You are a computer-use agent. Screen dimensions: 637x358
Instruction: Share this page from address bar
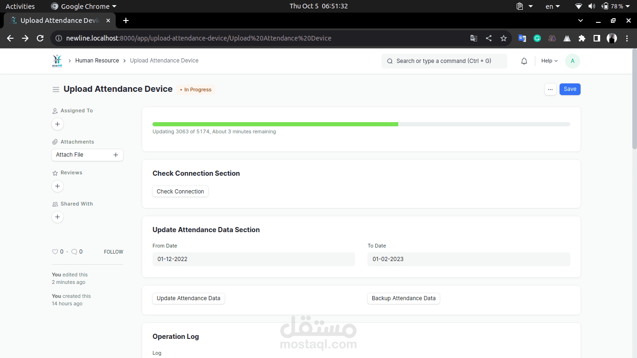click(x=489, y=38)
